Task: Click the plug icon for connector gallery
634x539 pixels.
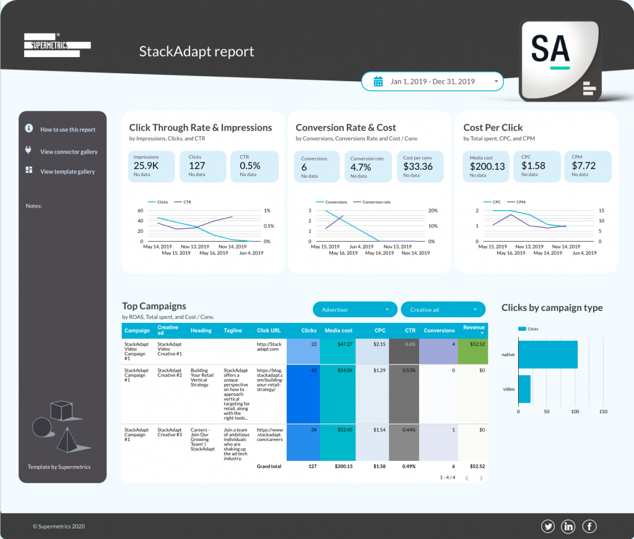Action: (x=28, y=151)
